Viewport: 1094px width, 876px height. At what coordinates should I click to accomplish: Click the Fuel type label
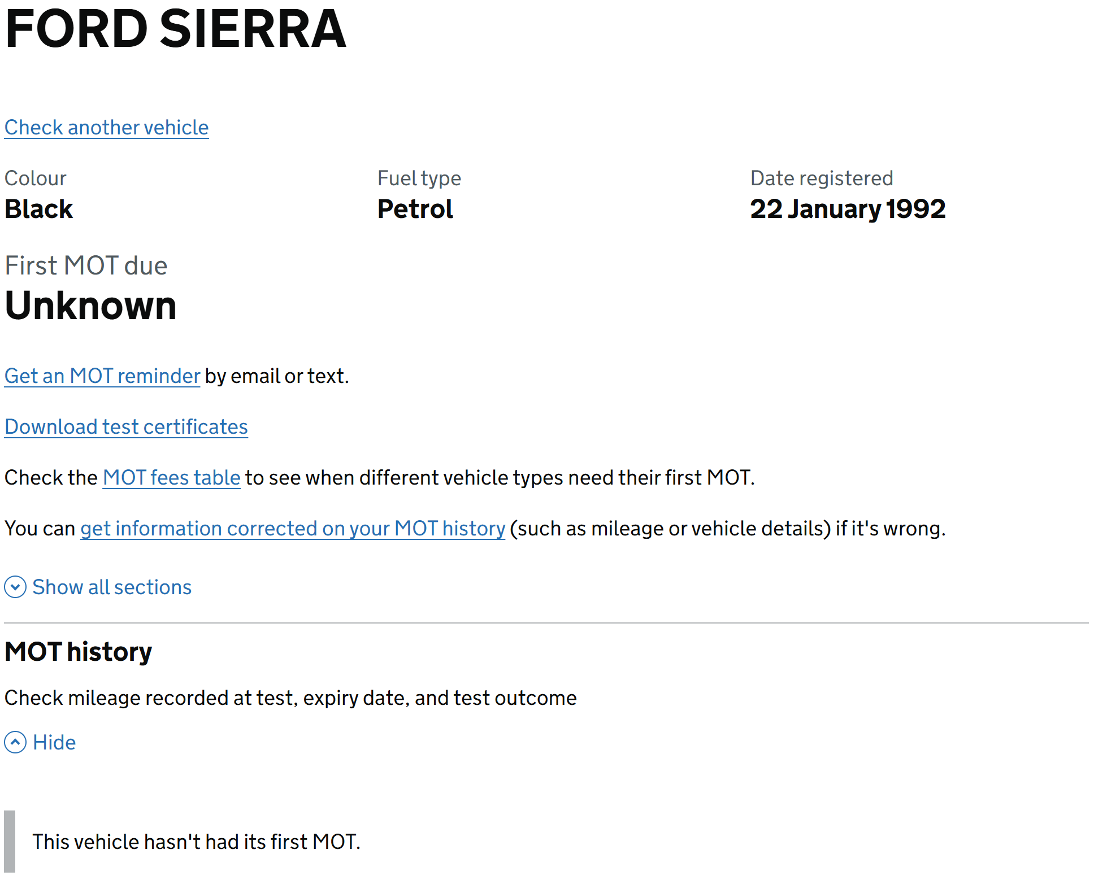419,178
